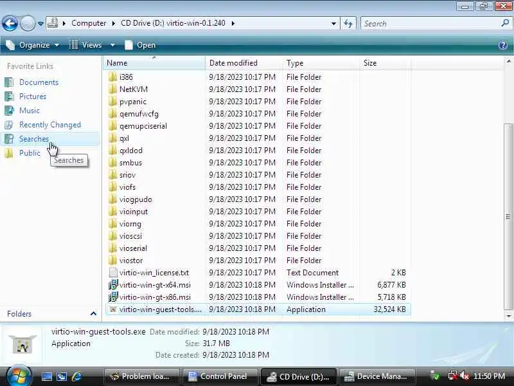Sort by Date modified column header

click(x=244, y=62)
